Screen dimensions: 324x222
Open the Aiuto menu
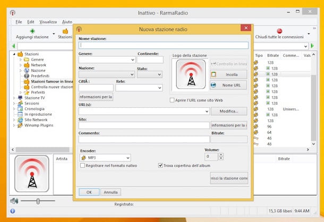(x=67, y=22)
